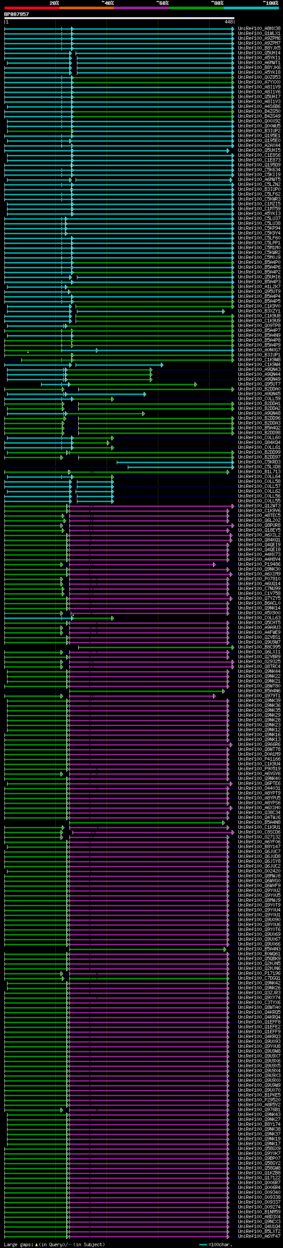The width and height of the screenshot is (283, 1248).
Task: Select the hit label UniRef100_Q84KQ4
Action: click(259, 442)
